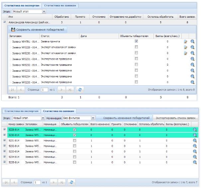
Task: Switch to Статистика по заявкам tab in top panel
Action: [61, 6]
